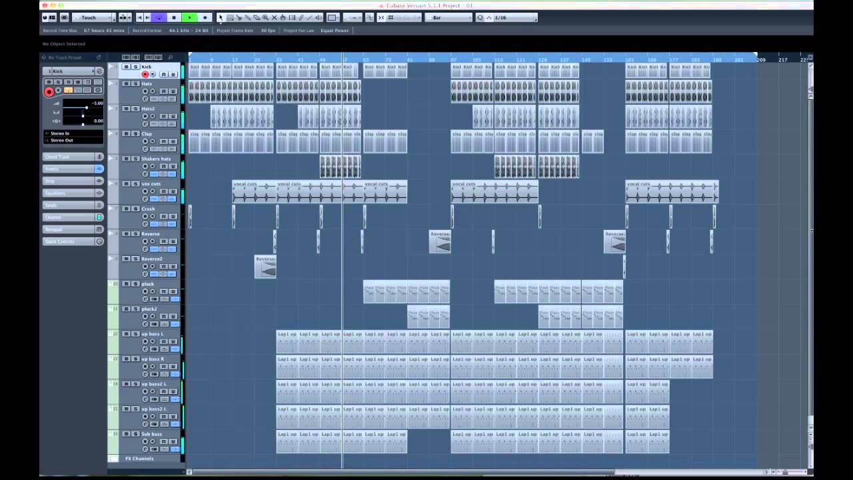
Task: Select the Object Selection arrow tool
Action: (221, 17)
